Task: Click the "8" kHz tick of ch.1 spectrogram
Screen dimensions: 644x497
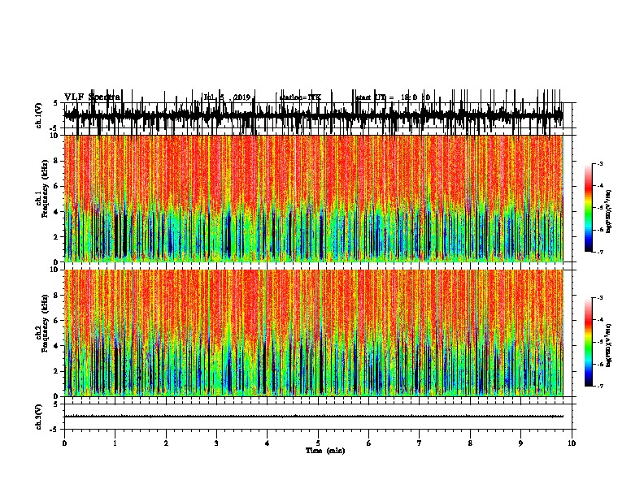Action: pos(56,161)
